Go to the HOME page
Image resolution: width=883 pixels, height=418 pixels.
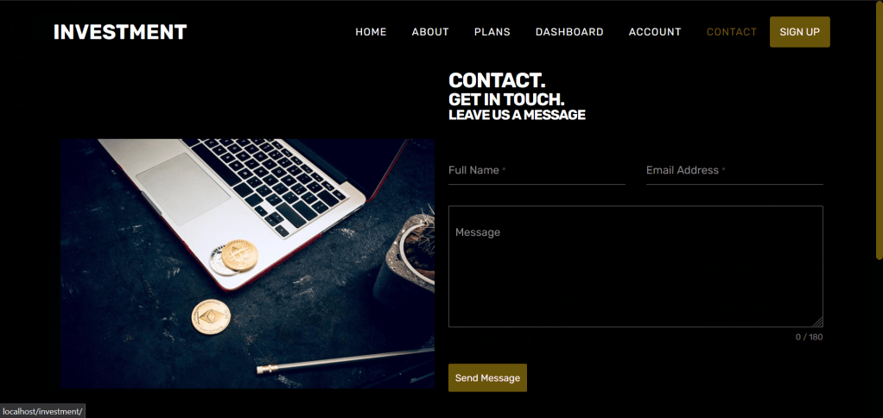click(x=371, y=32)
